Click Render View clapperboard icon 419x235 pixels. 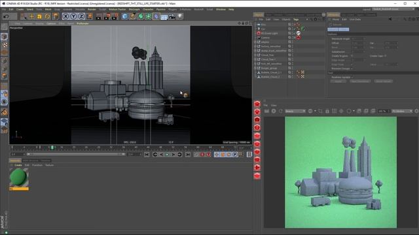tap(99, 16)
